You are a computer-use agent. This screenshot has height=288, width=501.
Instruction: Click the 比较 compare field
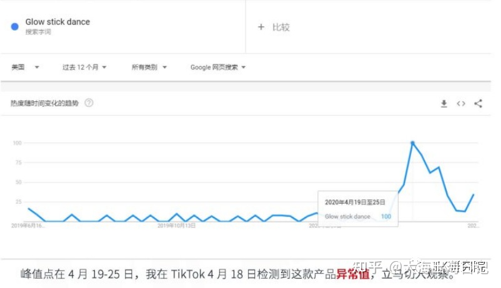(281, 27)
